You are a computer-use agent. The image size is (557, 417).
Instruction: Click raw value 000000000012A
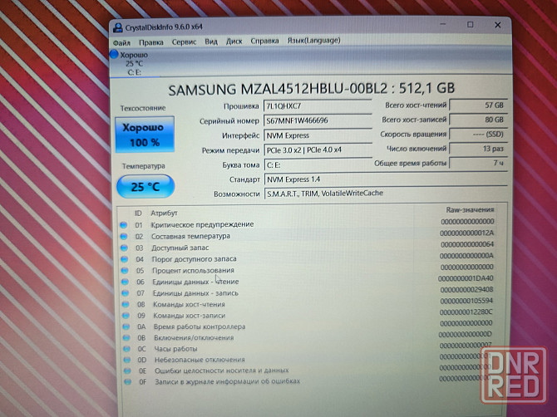(466, 233)
